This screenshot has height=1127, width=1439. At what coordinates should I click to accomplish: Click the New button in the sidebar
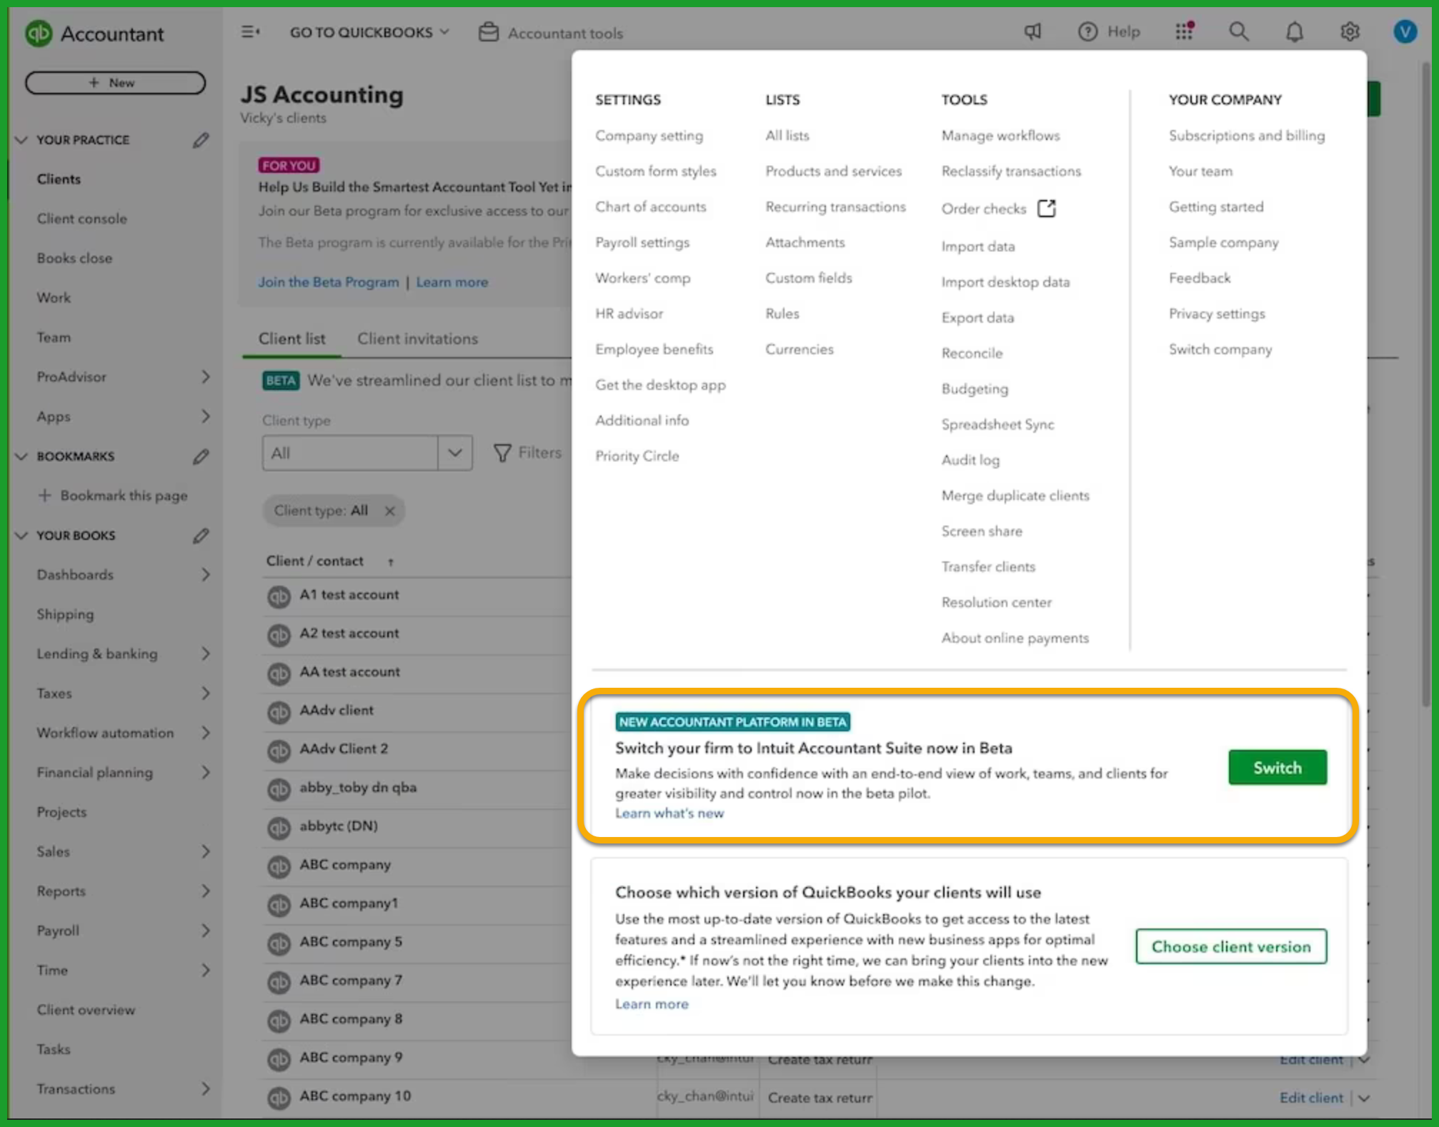tap(115, 83)
